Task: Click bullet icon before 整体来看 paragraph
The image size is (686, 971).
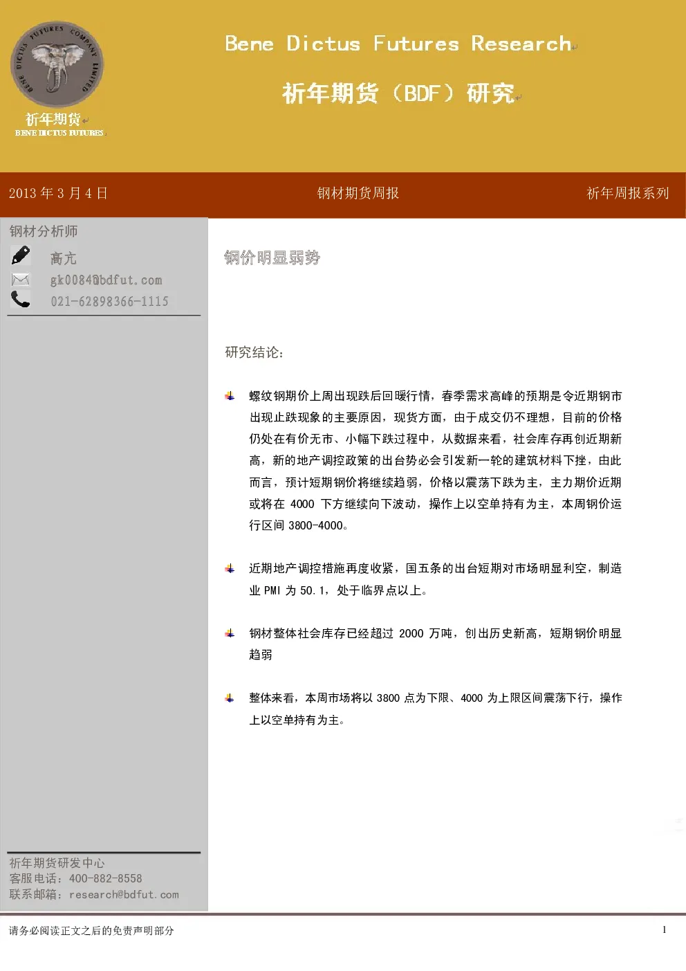Action: pyautogui.click(x=230, y=698)
